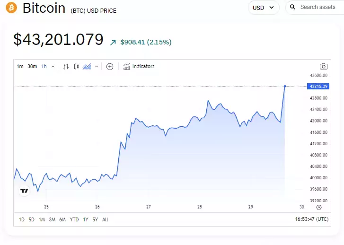The width and height of the screenshot is (344, 245).
Task: Open the Indicators menu
Action: click(139, 66)
